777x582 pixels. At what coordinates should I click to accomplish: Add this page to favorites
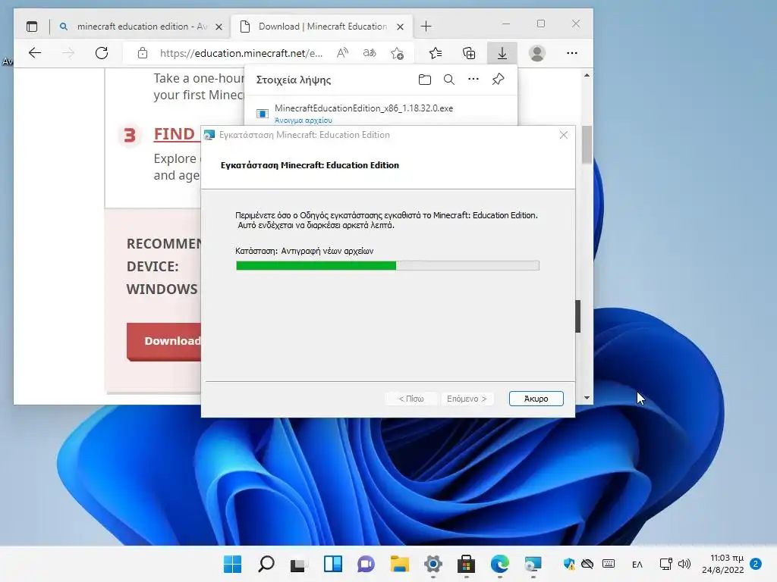coord(397,53)
